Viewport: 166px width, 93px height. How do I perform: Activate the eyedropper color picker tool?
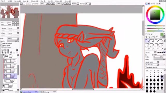pos(157,37)
